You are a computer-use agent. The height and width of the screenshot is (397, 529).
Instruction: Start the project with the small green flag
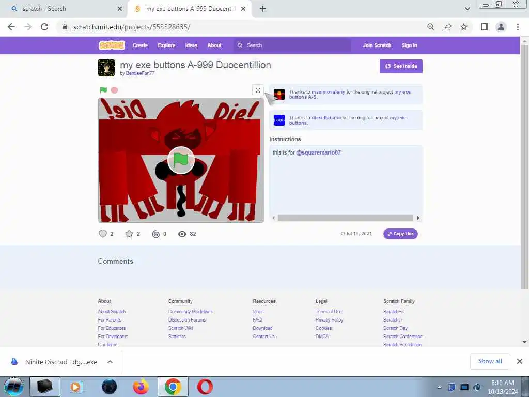point(103,90)
